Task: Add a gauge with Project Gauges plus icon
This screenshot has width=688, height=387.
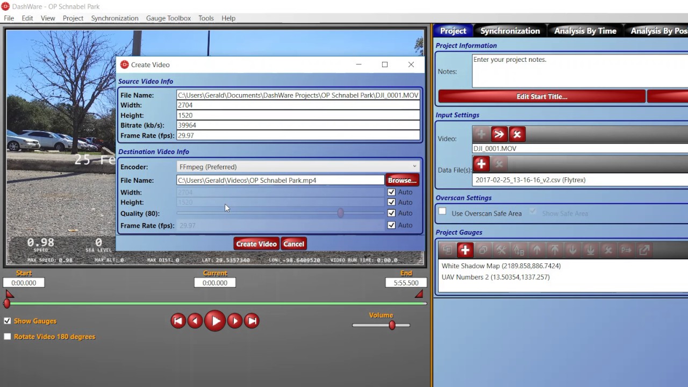Action: pos(465,249)
